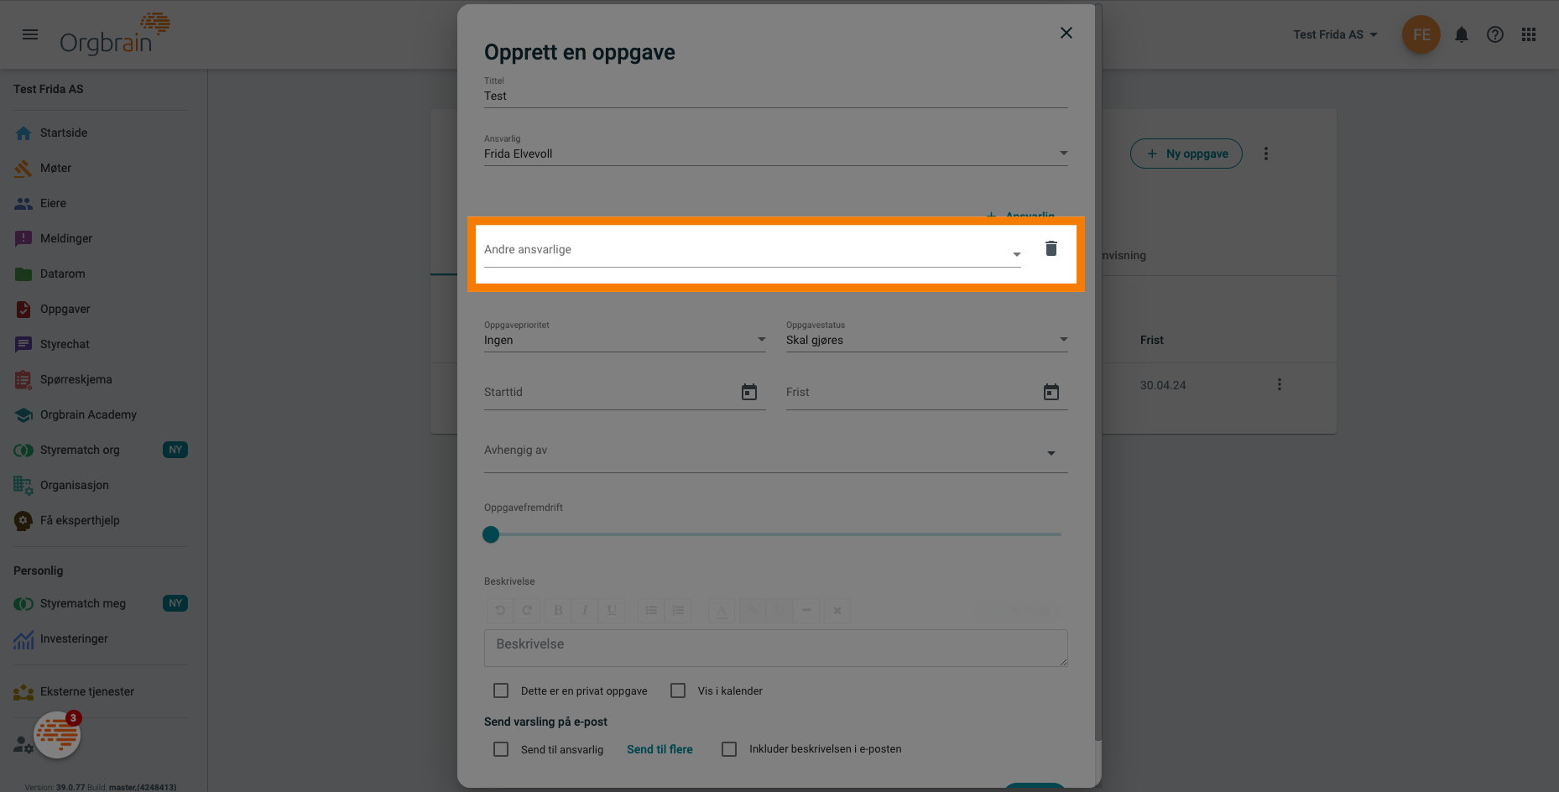
Task: Open the notifications bell
Action: coord(1462,34)
